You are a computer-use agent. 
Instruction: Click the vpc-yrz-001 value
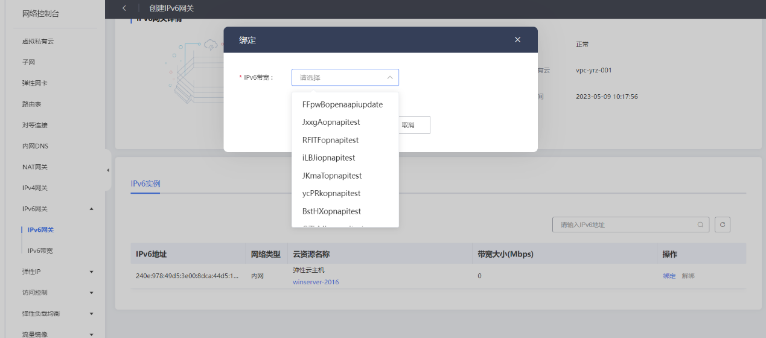pyautogui.click(x=594, y=70)
